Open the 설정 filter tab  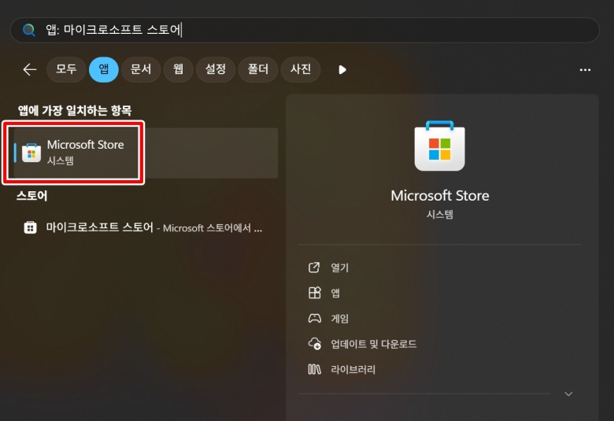click(x=216, y=69)
